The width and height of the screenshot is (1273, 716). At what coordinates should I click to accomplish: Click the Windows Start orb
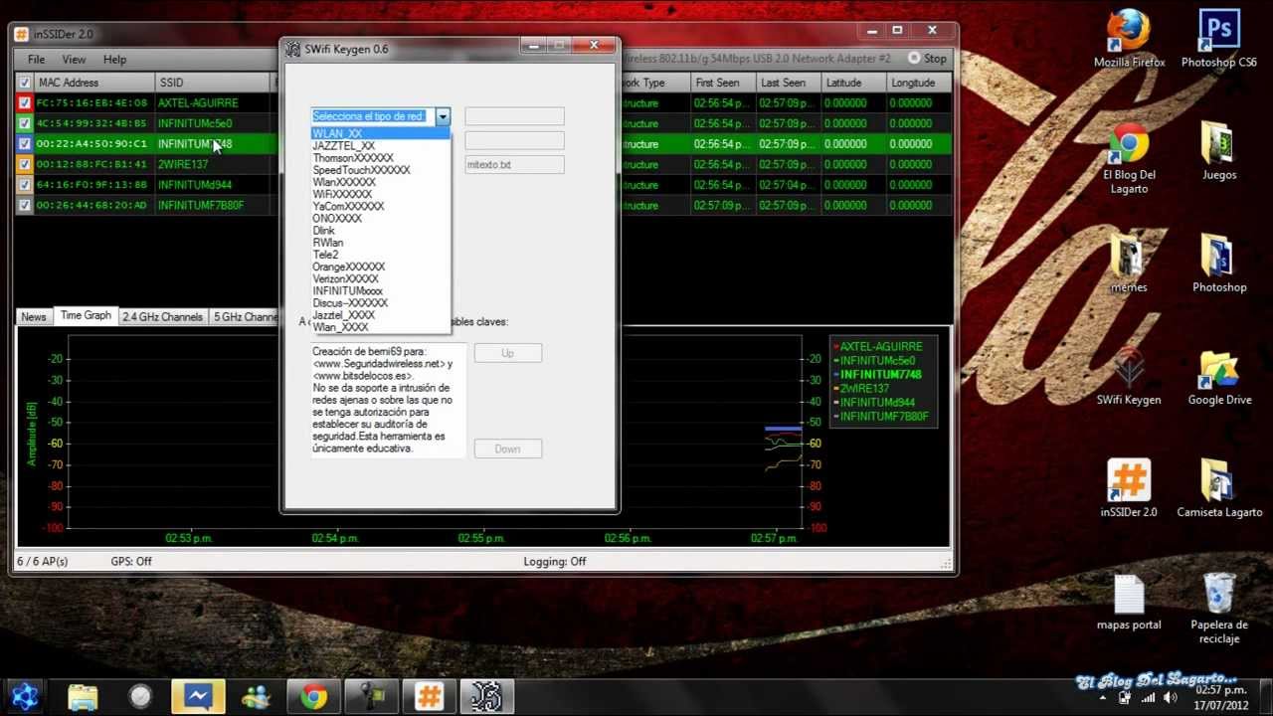[25, 696]
